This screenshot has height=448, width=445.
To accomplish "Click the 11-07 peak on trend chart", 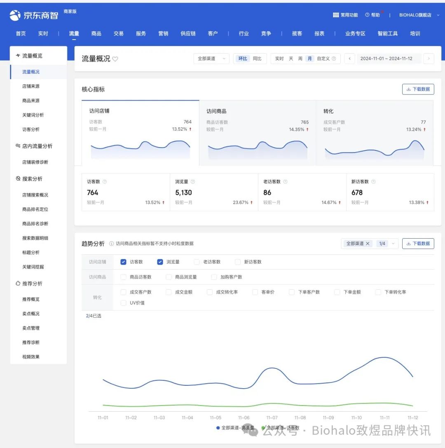I will coord(271,368).
